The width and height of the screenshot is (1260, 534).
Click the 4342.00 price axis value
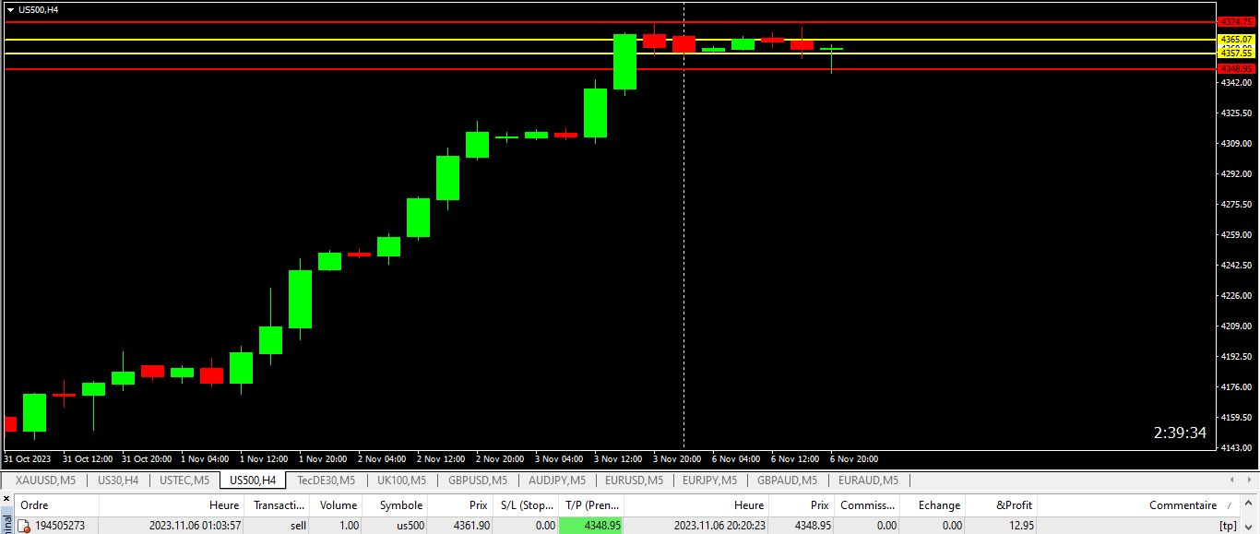(1237, 83)
